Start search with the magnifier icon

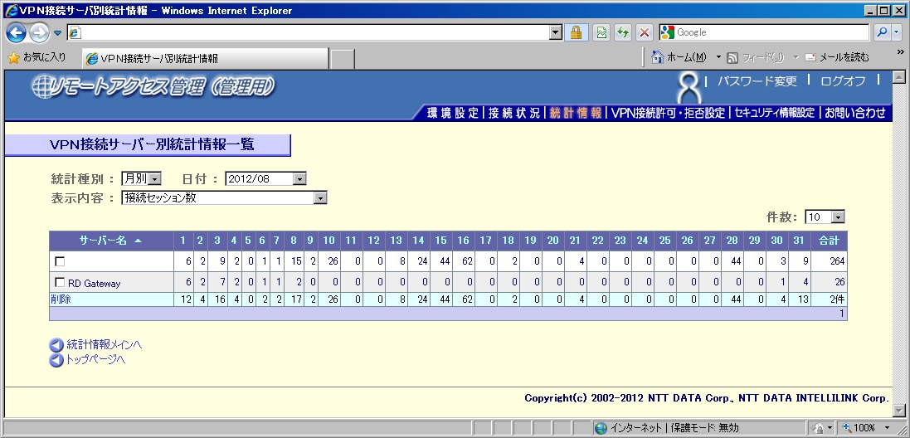[x=882, y=32]
